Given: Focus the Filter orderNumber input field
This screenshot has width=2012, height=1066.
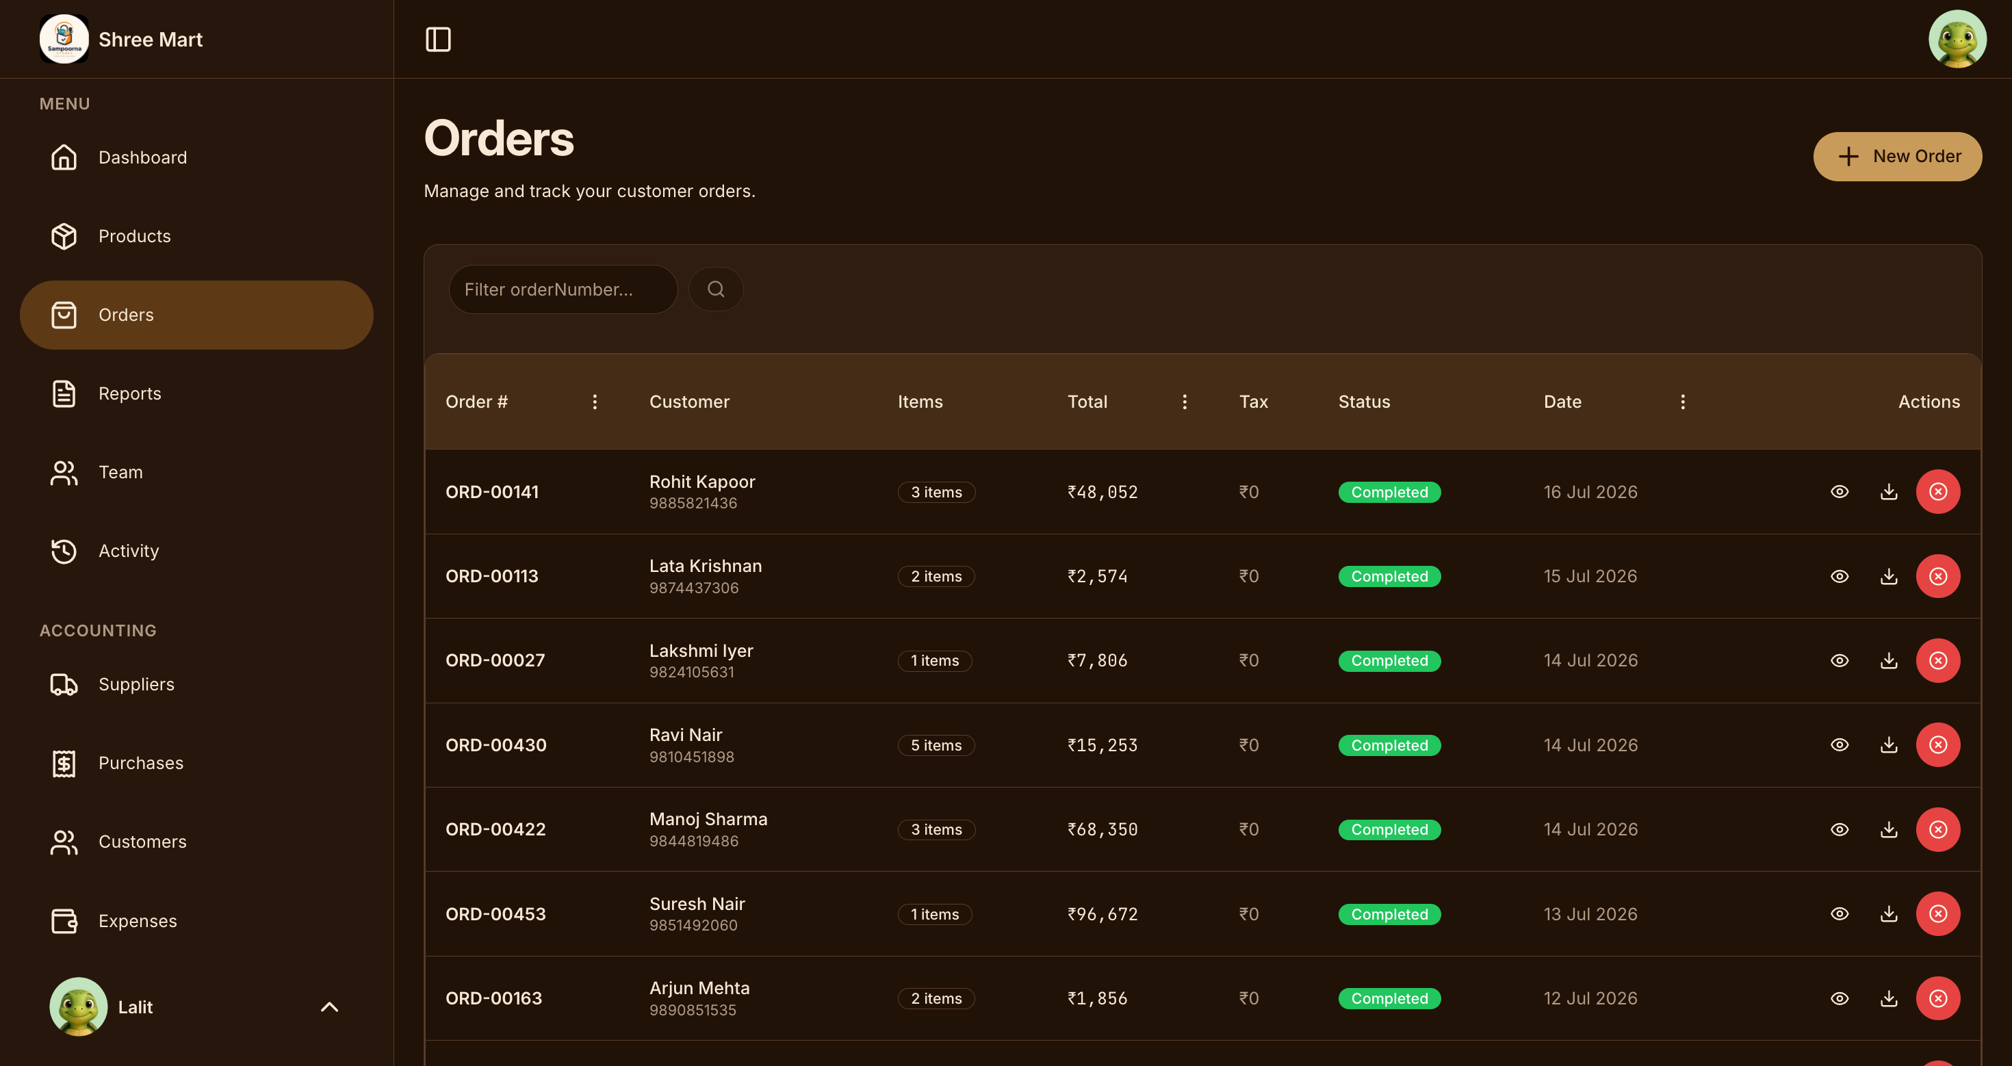Looking at the screenshot, I should [563, 289].
